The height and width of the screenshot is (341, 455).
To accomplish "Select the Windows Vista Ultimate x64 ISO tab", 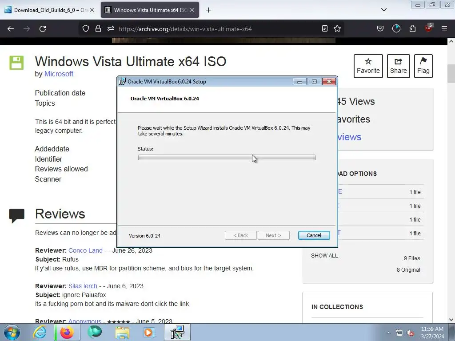I will [x=150, y=10].
